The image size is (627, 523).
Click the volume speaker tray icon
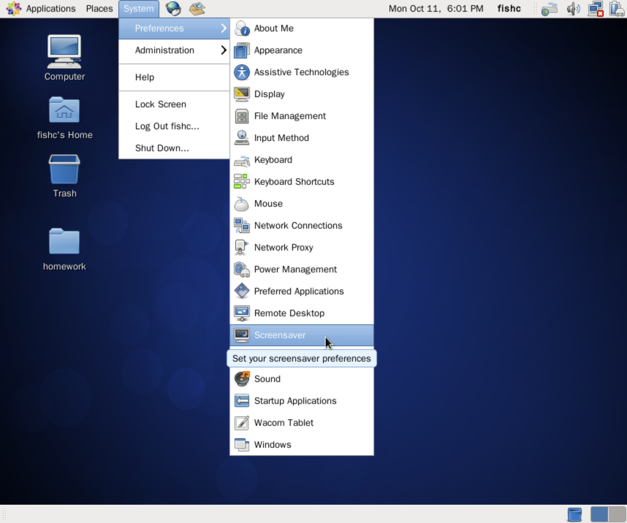(x=573, y=9)
